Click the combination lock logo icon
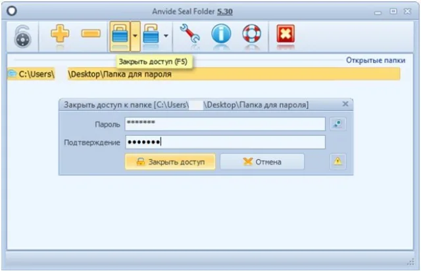Image resolution: width=421 pixels, height=271 pixels. point(22,37)
